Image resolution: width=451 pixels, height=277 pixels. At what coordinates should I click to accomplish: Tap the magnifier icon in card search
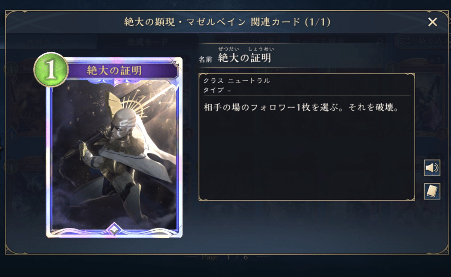(380, 41)
